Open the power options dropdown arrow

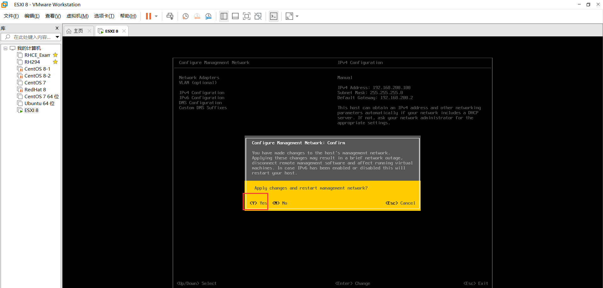click(x=156, y=16)
